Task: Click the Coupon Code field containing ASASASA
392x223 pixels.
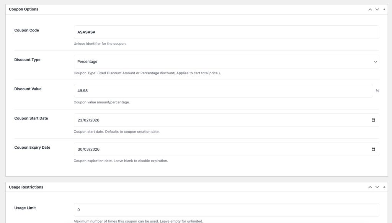Action: click(226, 32)
